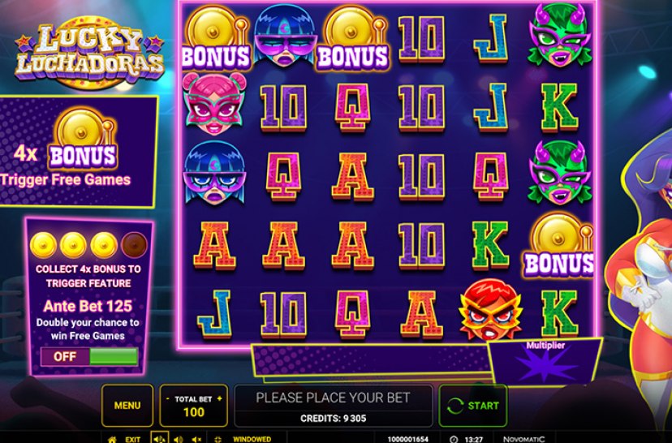Viewport: 672px width, 443px height.
Task: Click the pink luchadora mask symbol
Action: point(214,105)
